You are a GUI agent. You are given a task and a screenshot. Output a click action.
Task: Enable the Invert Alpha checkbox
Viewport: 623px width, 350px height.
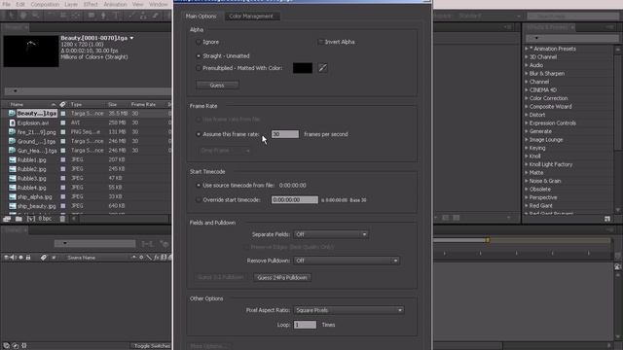[x=320, y=42]
